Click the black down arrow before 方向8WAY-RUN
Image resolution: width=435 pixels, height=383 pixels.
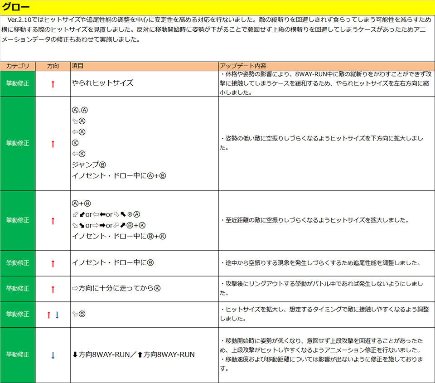pyautogui.click(x=75, y=354)
